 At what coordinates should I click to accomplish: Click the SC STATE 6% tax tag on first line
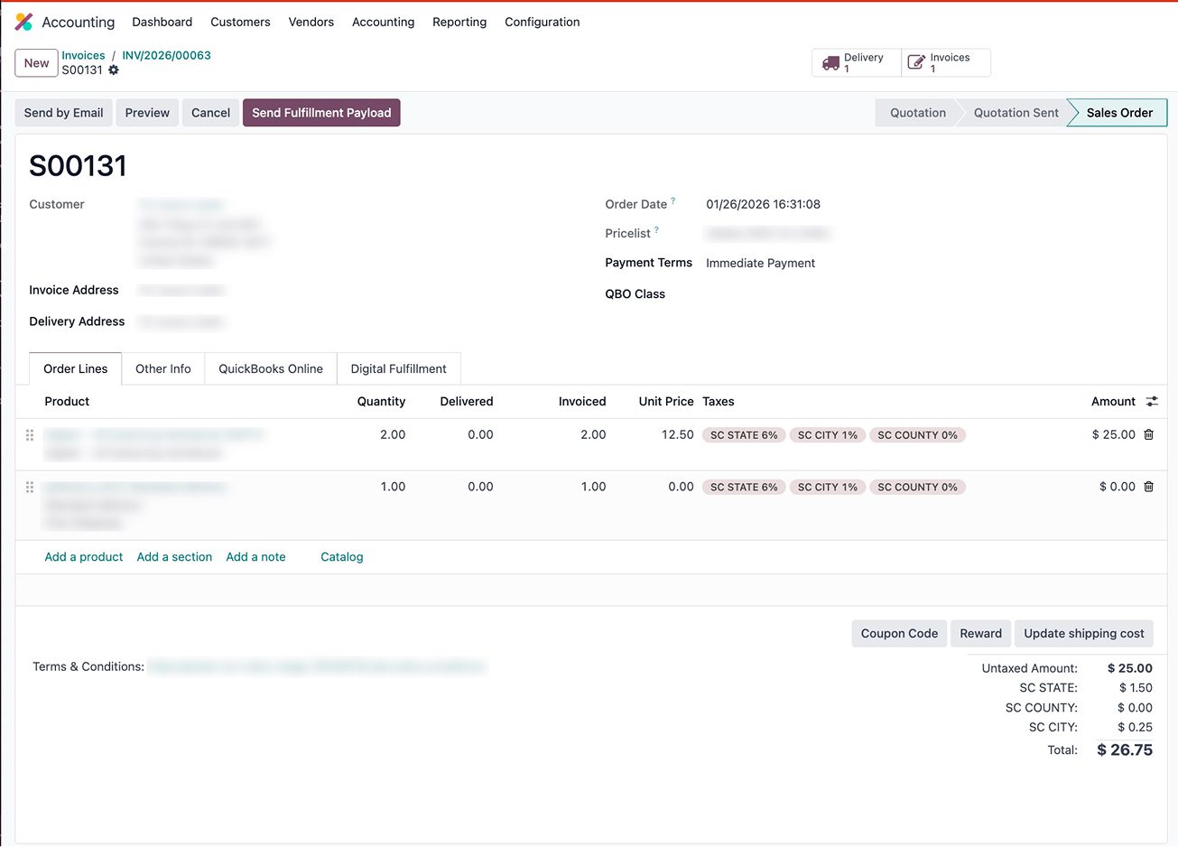point(744,435)
